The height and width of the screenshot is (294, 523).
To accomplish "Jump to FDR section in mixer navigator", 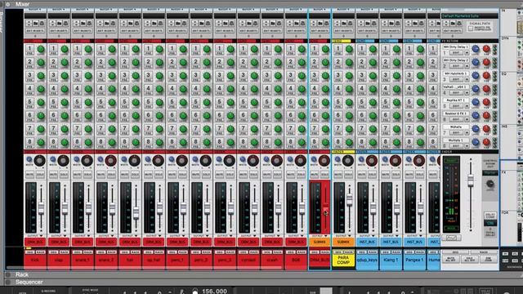I will (x=505, y=212).
